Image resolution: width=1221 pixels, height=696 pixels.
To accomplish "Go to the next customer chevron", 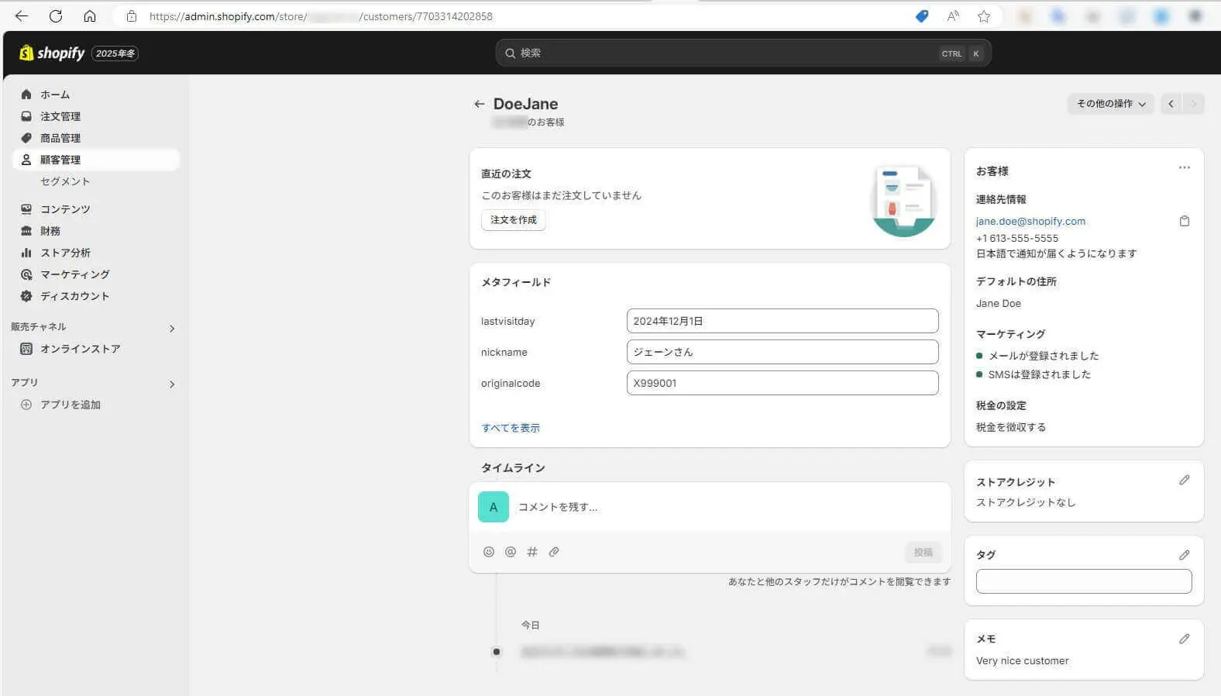I will click(1194, 104).
